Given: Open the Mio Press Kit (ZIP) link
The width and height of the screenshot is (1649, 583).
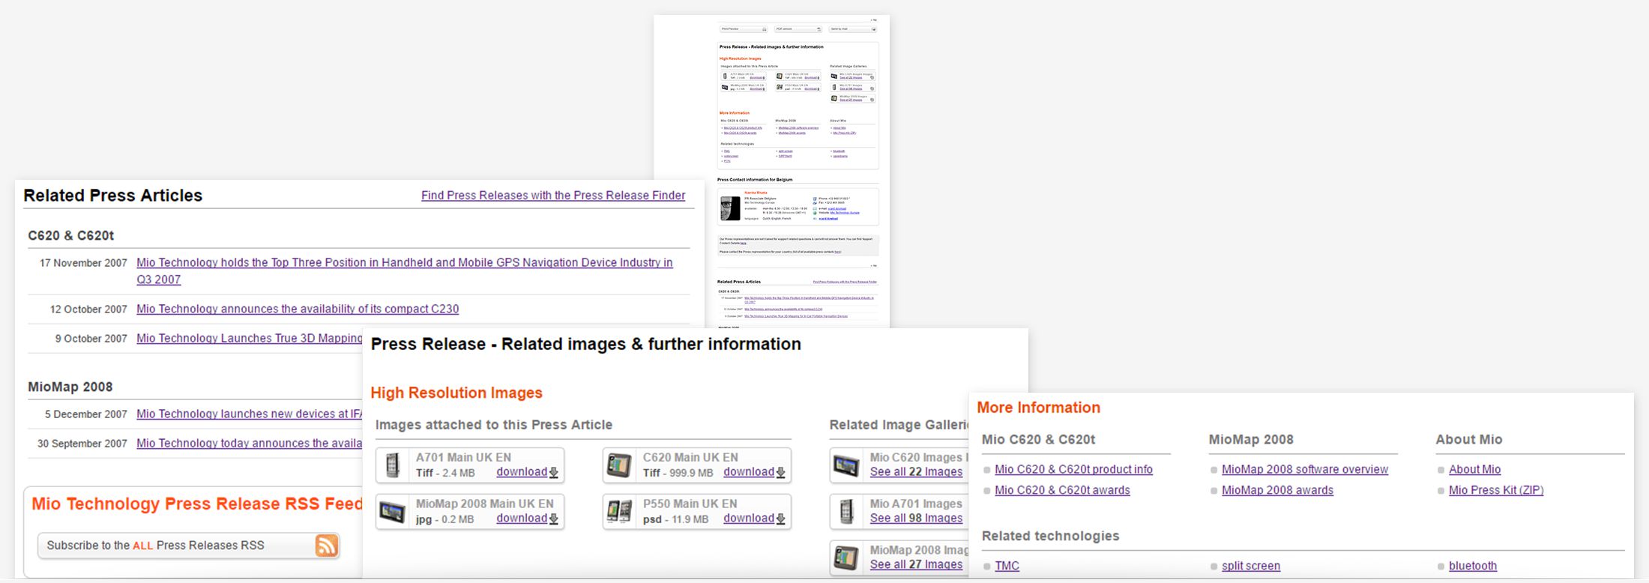Looking at the screenshot, I should point(1496,491).
